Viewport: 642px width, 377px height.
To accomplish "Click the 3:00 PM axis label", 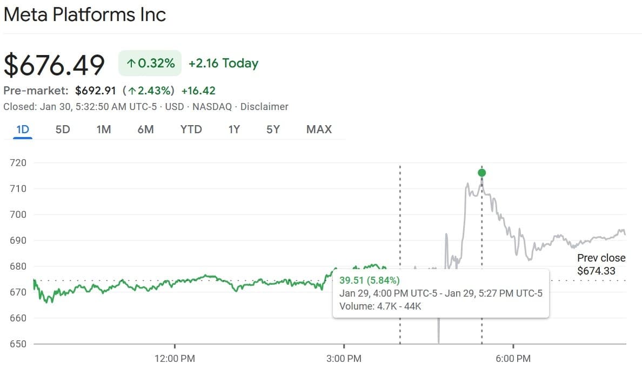I will click(344, 358).
